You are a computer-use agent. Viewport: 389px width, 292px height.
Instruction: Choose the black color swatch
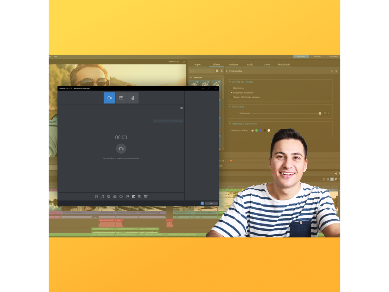point(265,130)
